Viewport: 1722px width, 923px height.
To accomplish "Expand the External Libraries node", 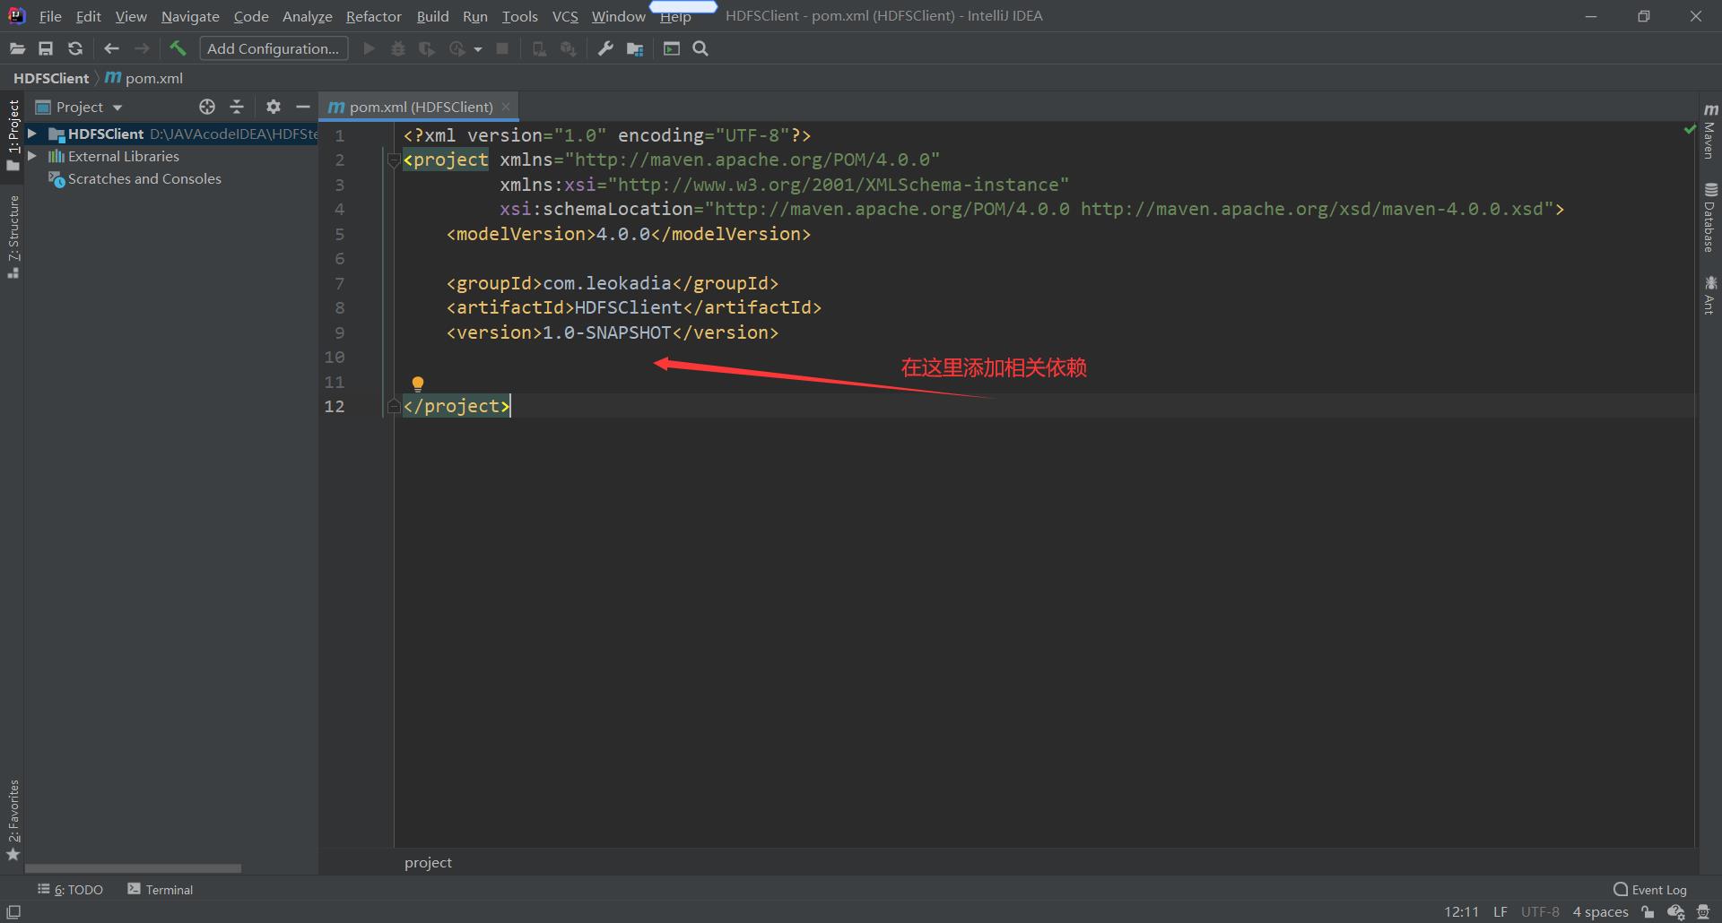I will click(x=32, y=156).
